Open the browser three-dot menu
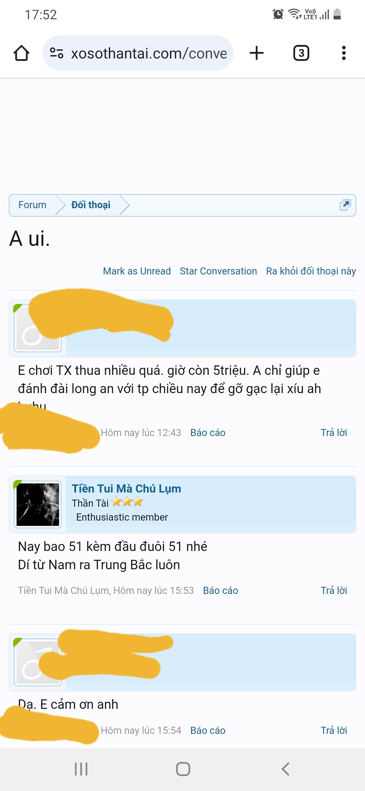Screen dimensions: 365x791 [x=344, y=53]
